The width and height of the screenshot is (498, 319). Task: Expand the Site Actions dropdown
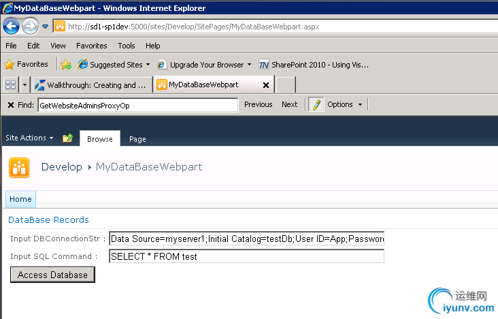pyautogui.click(x=29, y=138)
